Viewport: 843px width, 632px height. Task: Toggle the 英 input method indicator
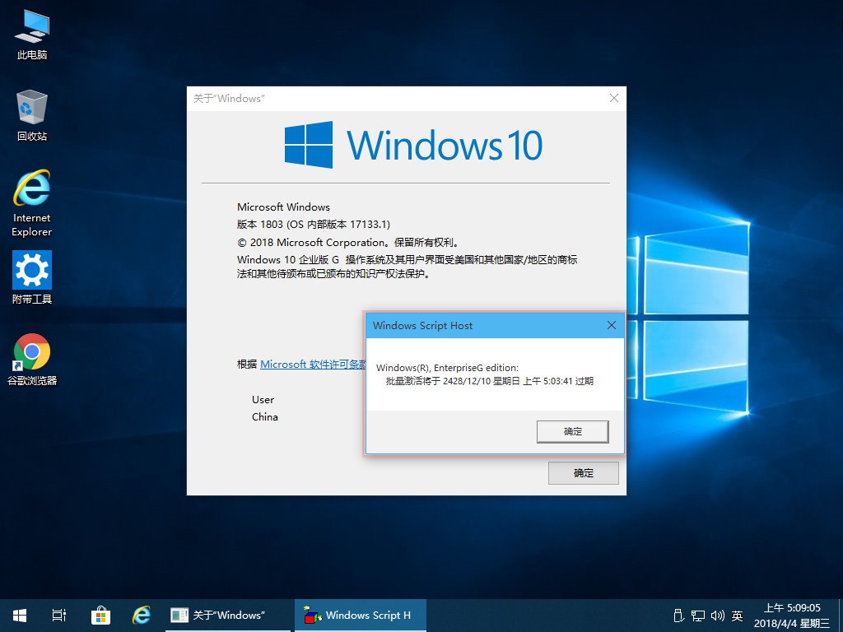737,616
